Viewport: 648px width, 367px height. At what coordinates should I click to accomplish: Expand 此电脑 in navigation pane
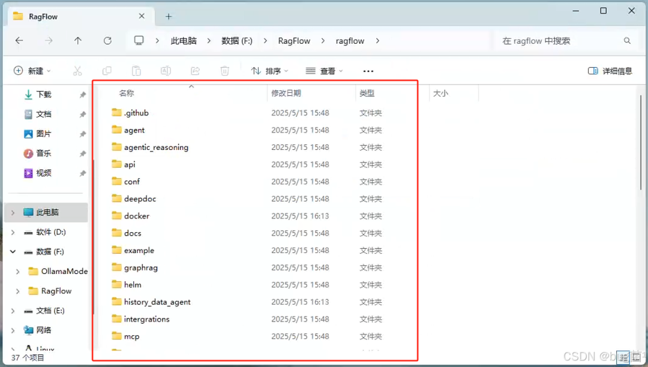(x=13, y=213)
